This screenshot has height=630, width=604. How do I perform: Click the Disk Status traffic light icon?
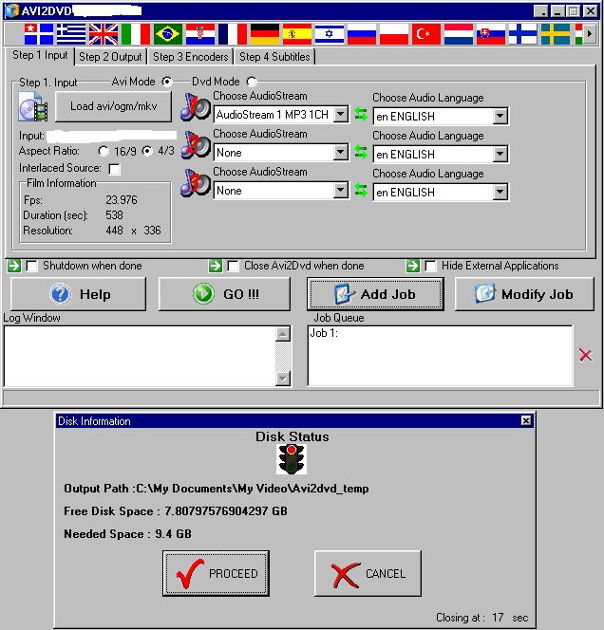tap(292, 459)
